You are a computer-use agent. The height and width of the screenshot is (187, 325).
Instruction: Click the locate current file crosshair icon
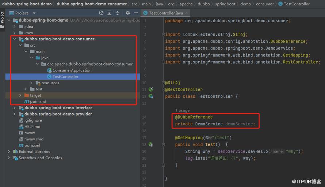(101, 13)
